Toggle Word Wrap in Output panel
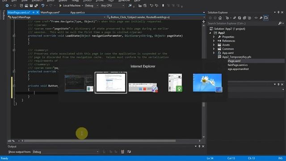 tap(129, 152)
